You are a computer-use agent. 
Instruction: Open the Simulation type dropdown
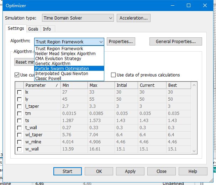point(78,18)
